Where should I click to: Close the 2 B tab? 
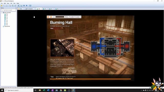60,9
